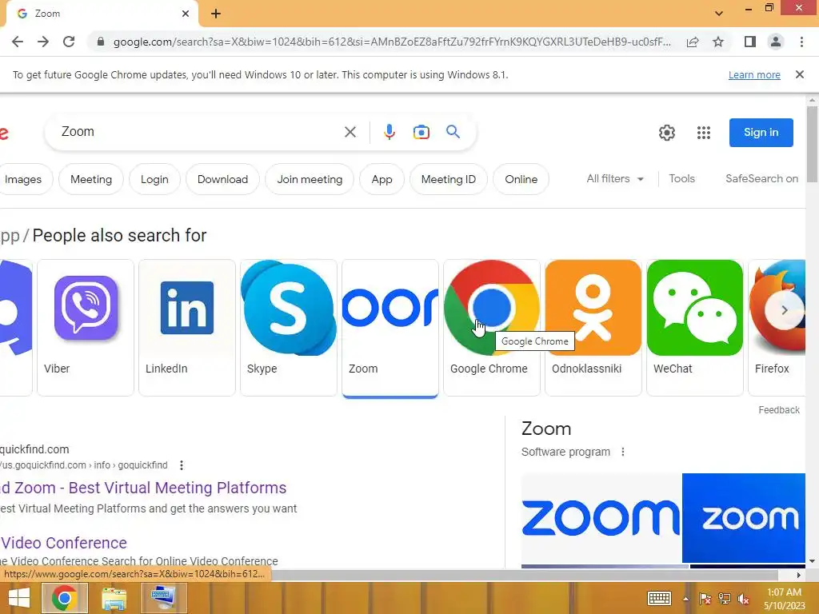Click in the Google search box

(x=198, y=132)
